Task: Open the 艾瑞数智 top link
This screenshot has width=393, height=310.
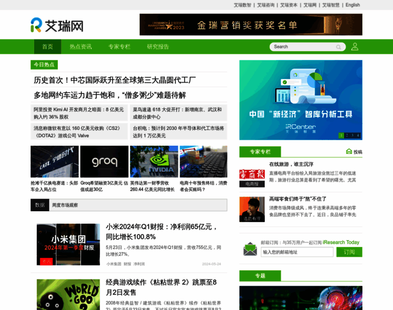Action: [243, 5]
